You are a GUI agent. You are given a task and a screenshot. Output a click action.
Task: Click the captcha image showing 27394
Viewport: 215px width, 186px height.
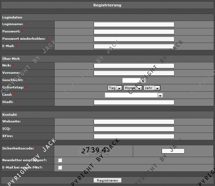(x=94, y=151)
